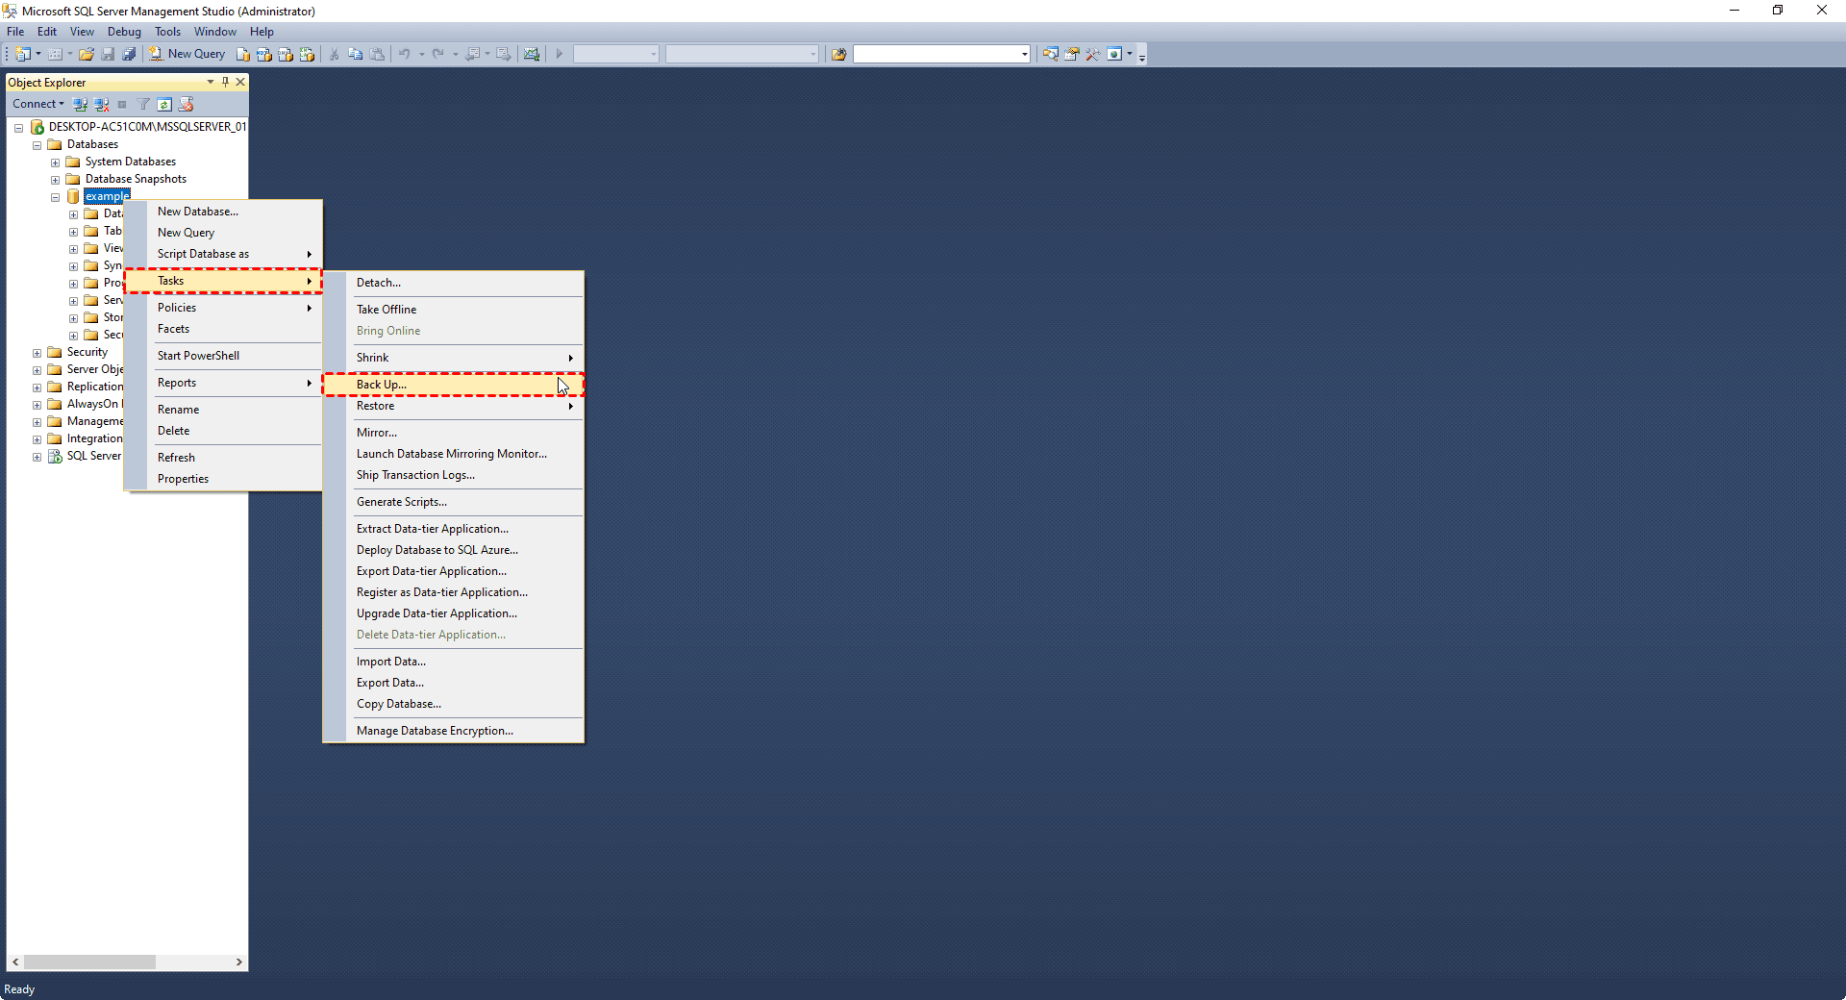Choose Detach... in the Tasks submenu
Screen dimensions: 1846x1000
[454, 283]
